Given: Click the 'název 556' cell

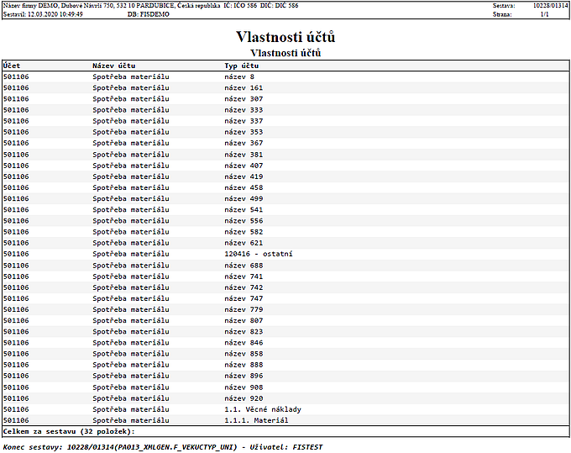Looking at the screenshot, I should 244,220.
